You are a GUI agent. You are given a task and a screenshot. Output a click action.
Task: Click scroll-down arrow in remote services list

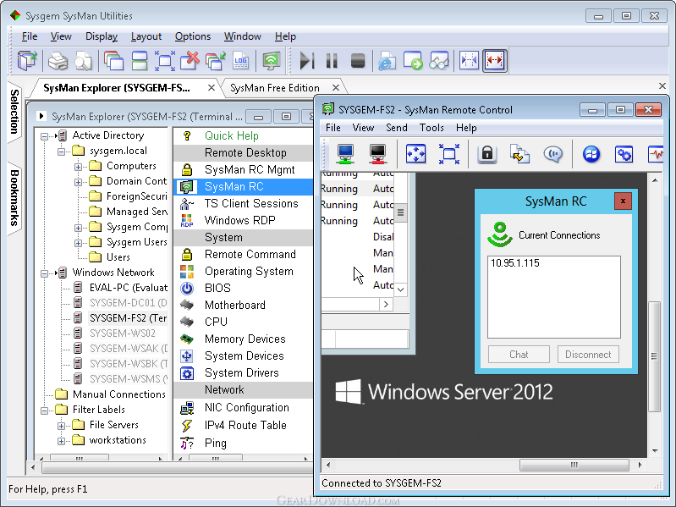[x=400, y=289]
